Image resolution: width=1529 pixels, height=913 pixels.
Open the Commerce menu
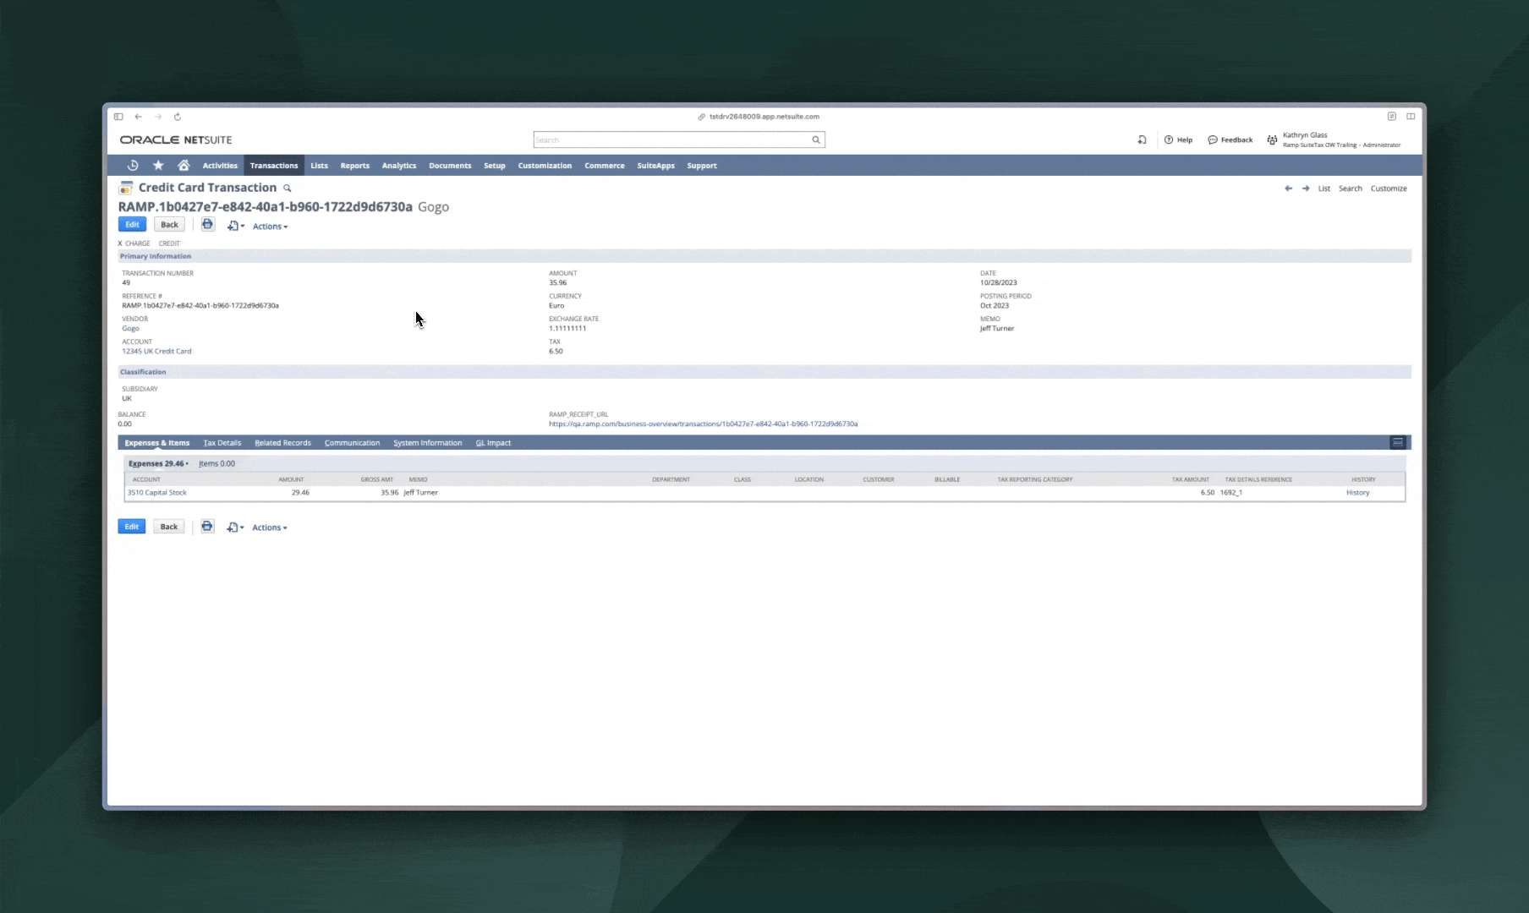click(x=605, y=166)
